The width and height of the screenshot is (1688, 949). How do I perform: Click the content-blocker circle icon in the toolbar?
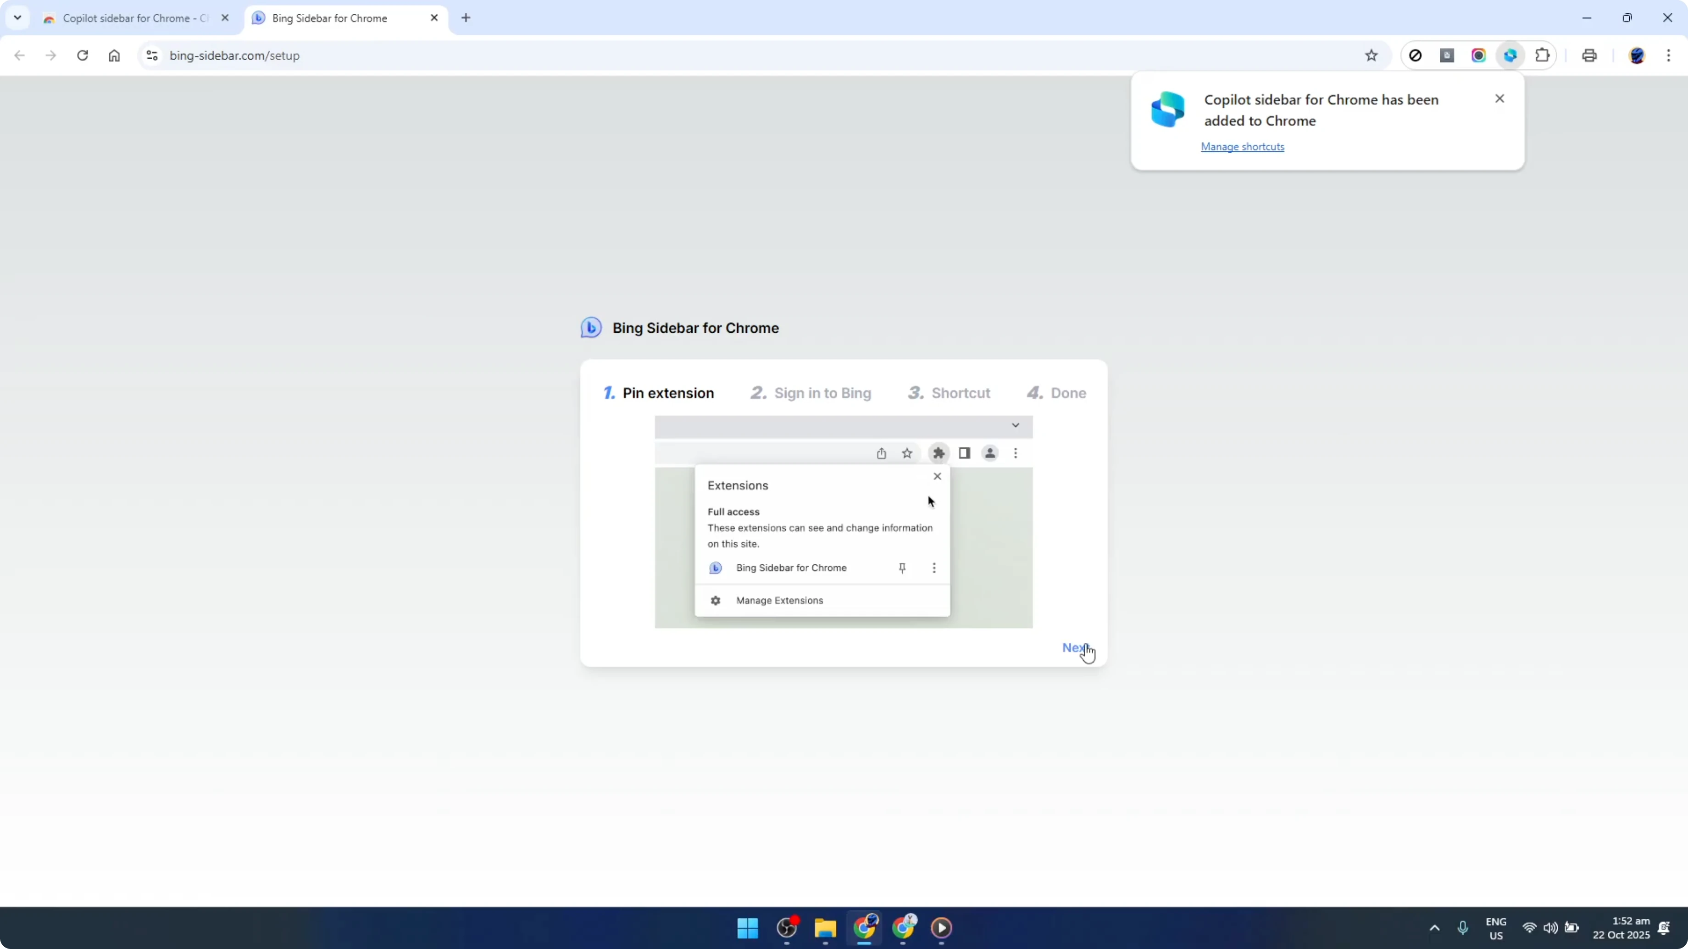pos(1416,55)
